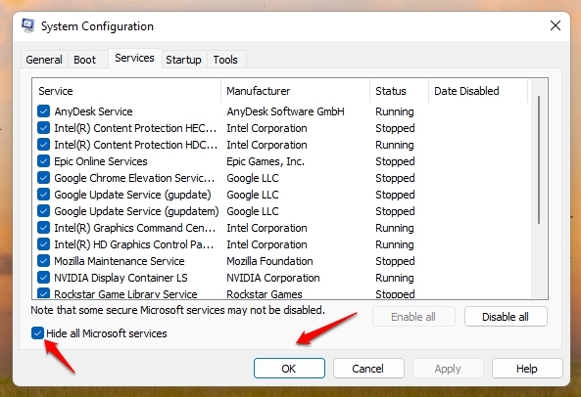
Task: Sort by the Service column header
Action: click(126, 91)
